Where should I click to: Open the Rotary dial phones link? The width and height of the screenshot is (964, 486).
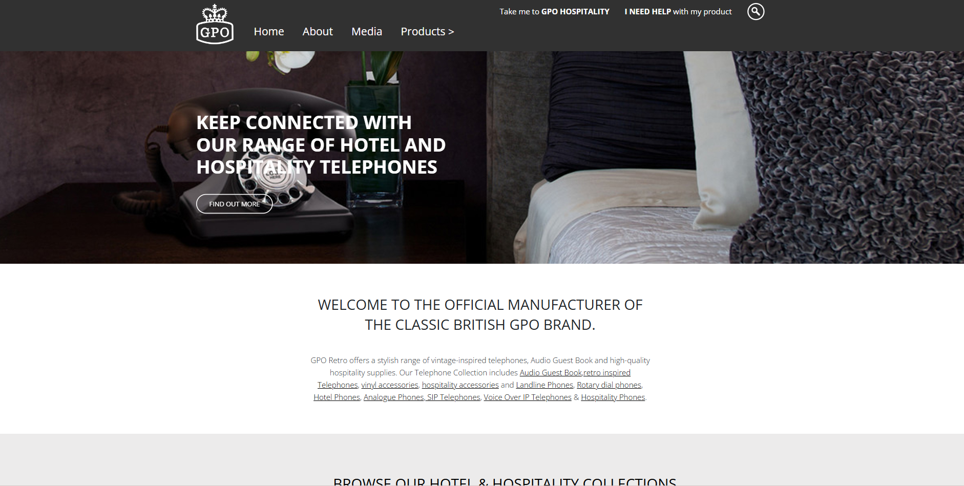(609, 385)
